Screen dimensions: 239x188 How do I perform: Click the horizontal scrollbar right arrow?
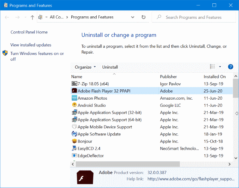(229, 164)
